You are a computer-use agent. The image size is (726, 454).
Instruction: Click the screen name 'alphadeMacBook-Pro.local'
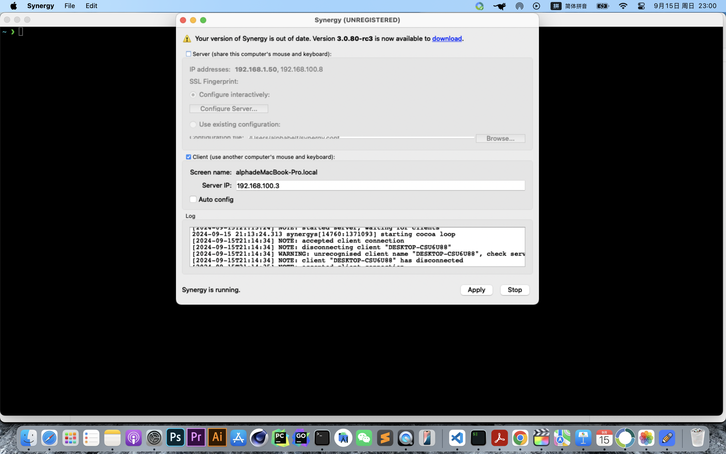[x=276, y=172]
